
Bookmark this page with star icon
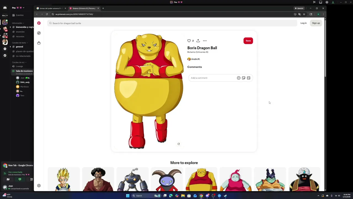304,14
